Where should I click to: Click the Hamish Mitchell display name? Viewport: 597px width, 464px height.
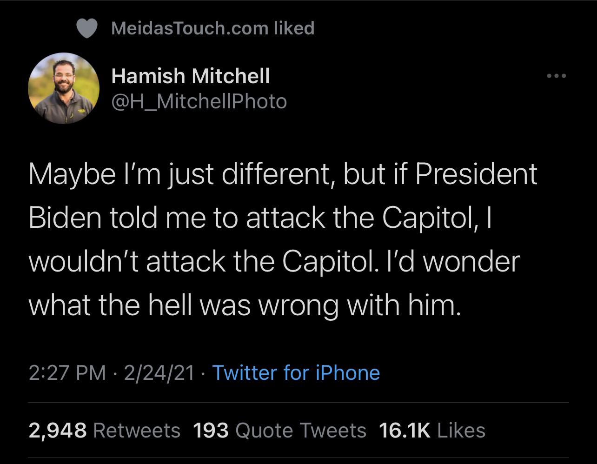190,76
